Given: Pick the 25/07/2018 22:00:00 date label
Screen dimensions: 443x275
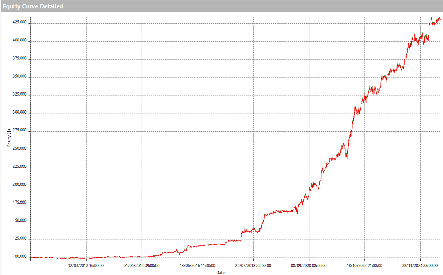Looking at the screenshot, I should (253, 266).
